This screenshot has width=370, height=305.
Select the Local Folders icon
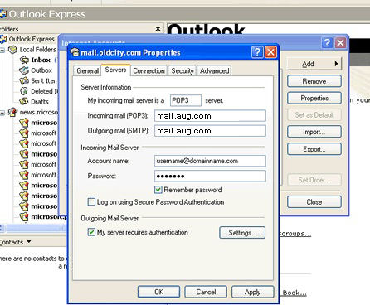pos(12,50)
